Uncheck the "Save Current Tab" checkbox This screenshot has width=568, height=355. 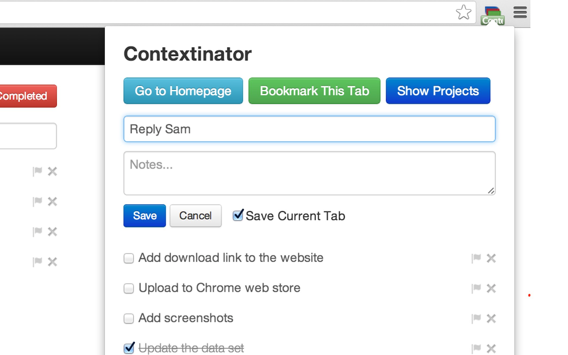238,215
